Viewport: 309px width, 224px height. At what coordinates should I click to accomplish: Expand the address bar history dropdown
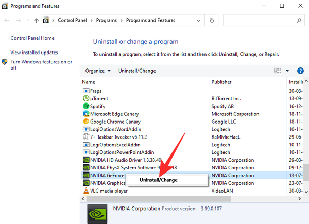pos(198,21)
